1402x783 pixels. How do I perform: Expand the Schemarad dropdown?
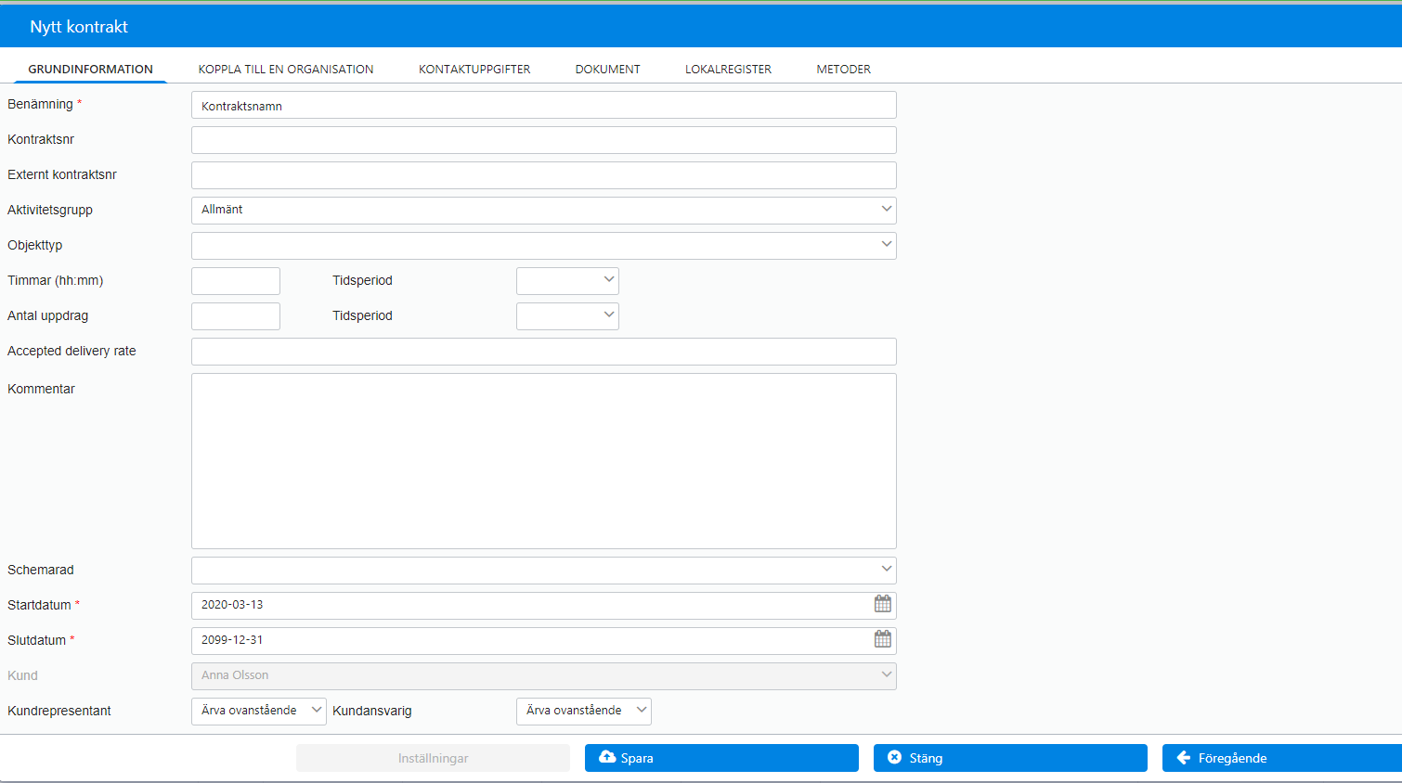[544, 571]
